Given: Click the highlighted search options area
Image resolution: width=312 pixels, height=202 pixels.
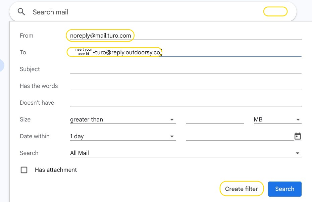Looking at the screenshot, I should (x=275, y=12).
